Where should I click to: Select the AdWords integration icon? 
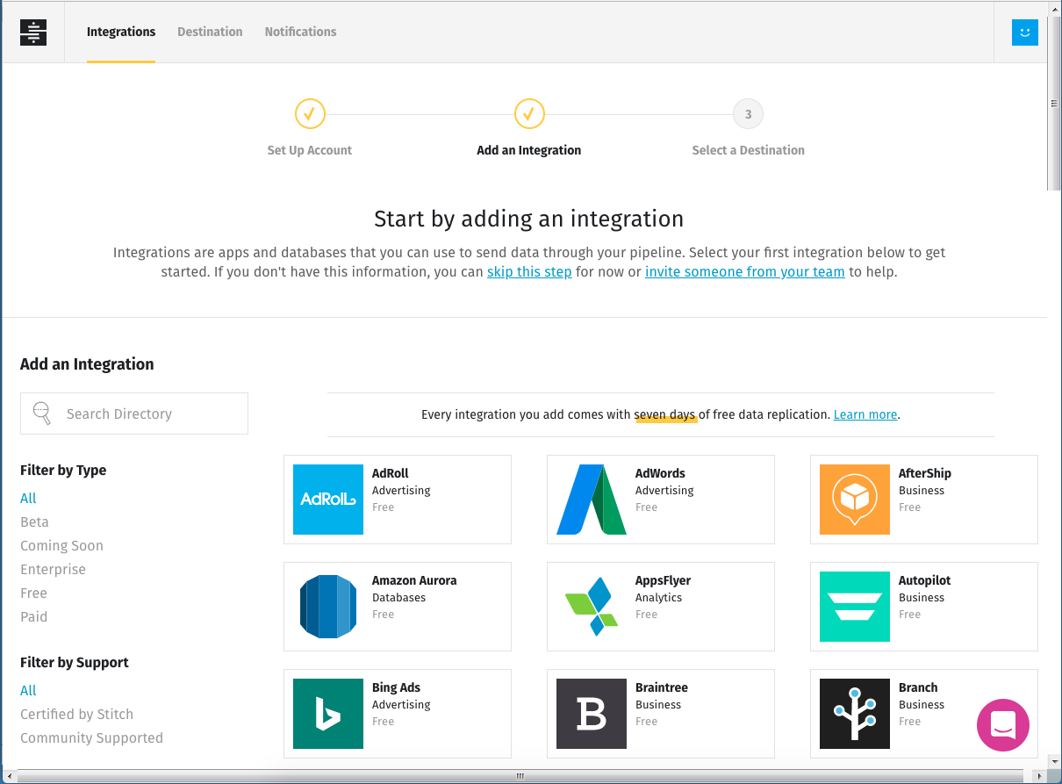tap(591, 499)
